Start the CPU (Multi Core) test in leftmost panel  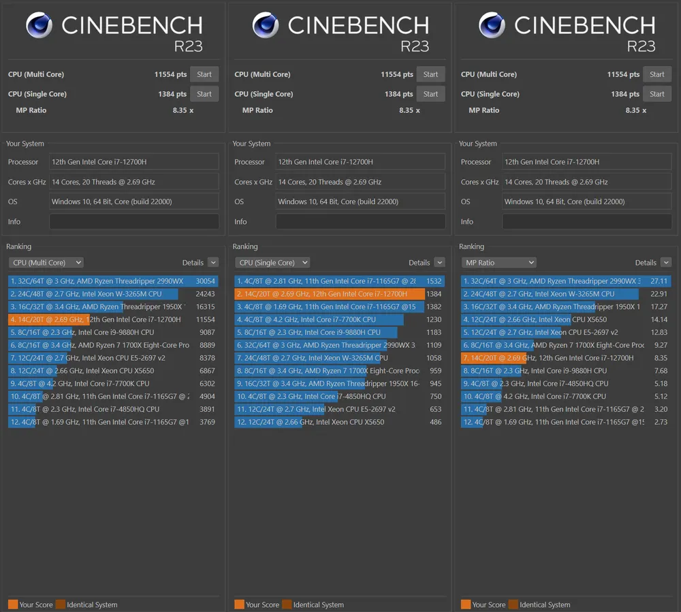pos(204,74)
